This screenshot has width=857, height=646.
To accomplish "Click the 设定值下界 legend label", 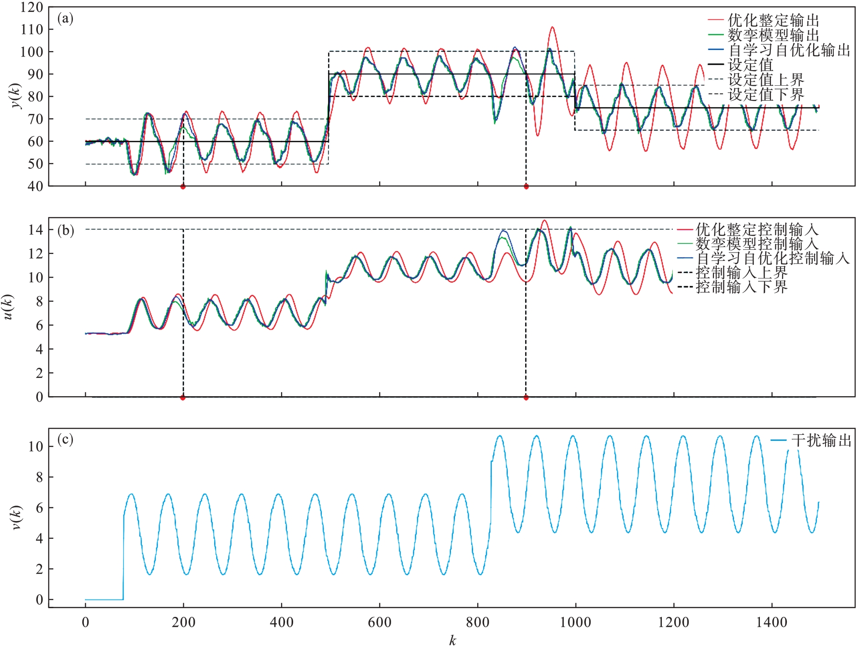I will (766, 95).
